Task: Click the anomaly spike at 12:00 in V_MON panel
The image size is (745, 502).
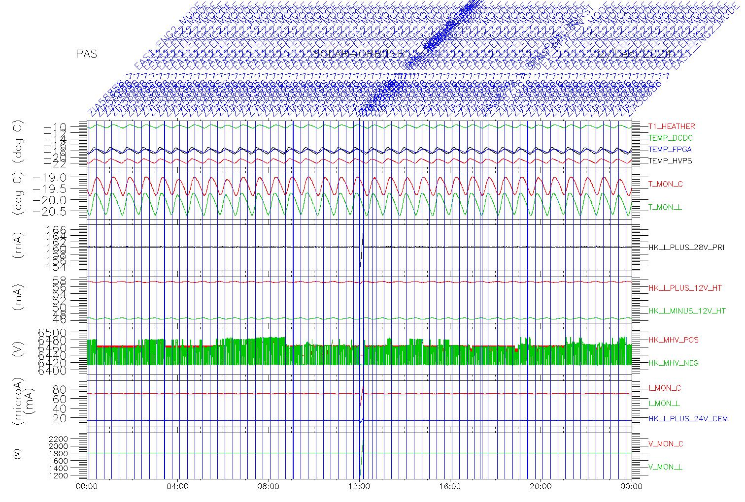Action: (x=362, y=458)
